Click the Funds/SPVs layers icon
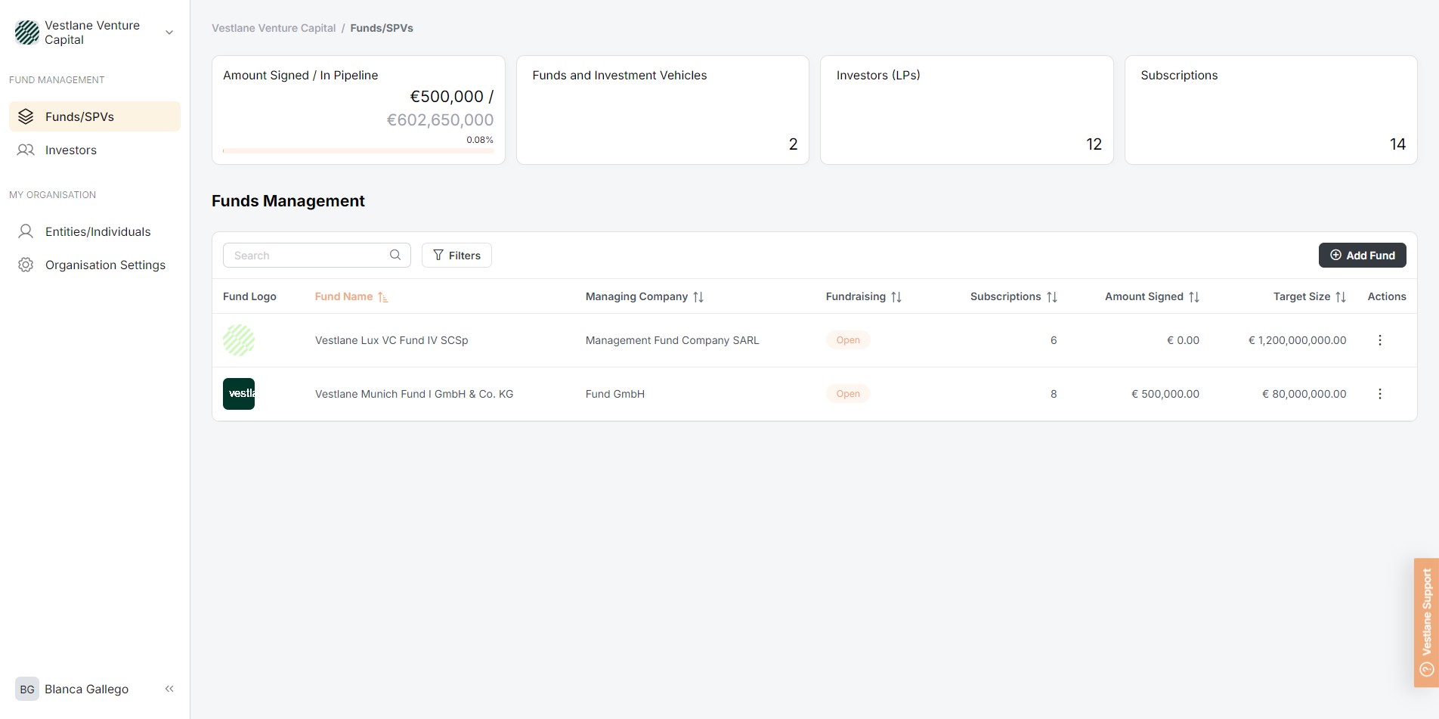Viewport: 1439px width, 719px height. pyautogui.click(x=26, y=116)
